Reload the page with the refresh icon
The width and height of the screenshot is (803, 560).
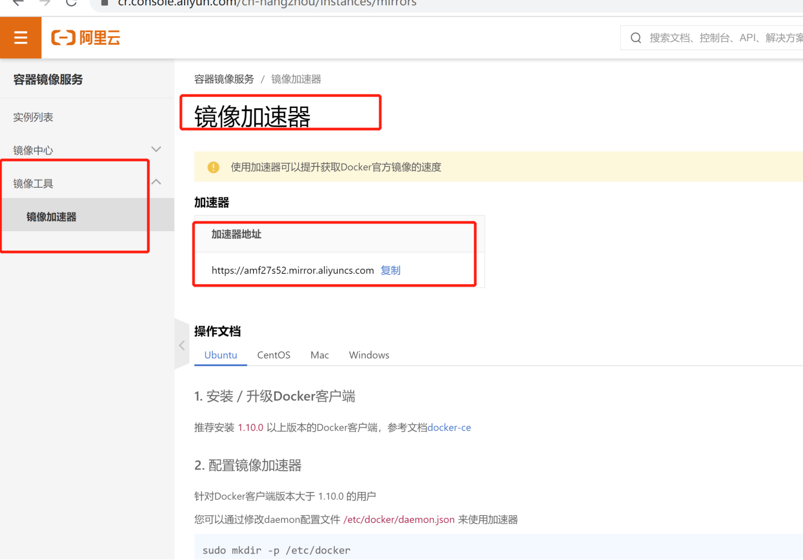coord(71,5)
